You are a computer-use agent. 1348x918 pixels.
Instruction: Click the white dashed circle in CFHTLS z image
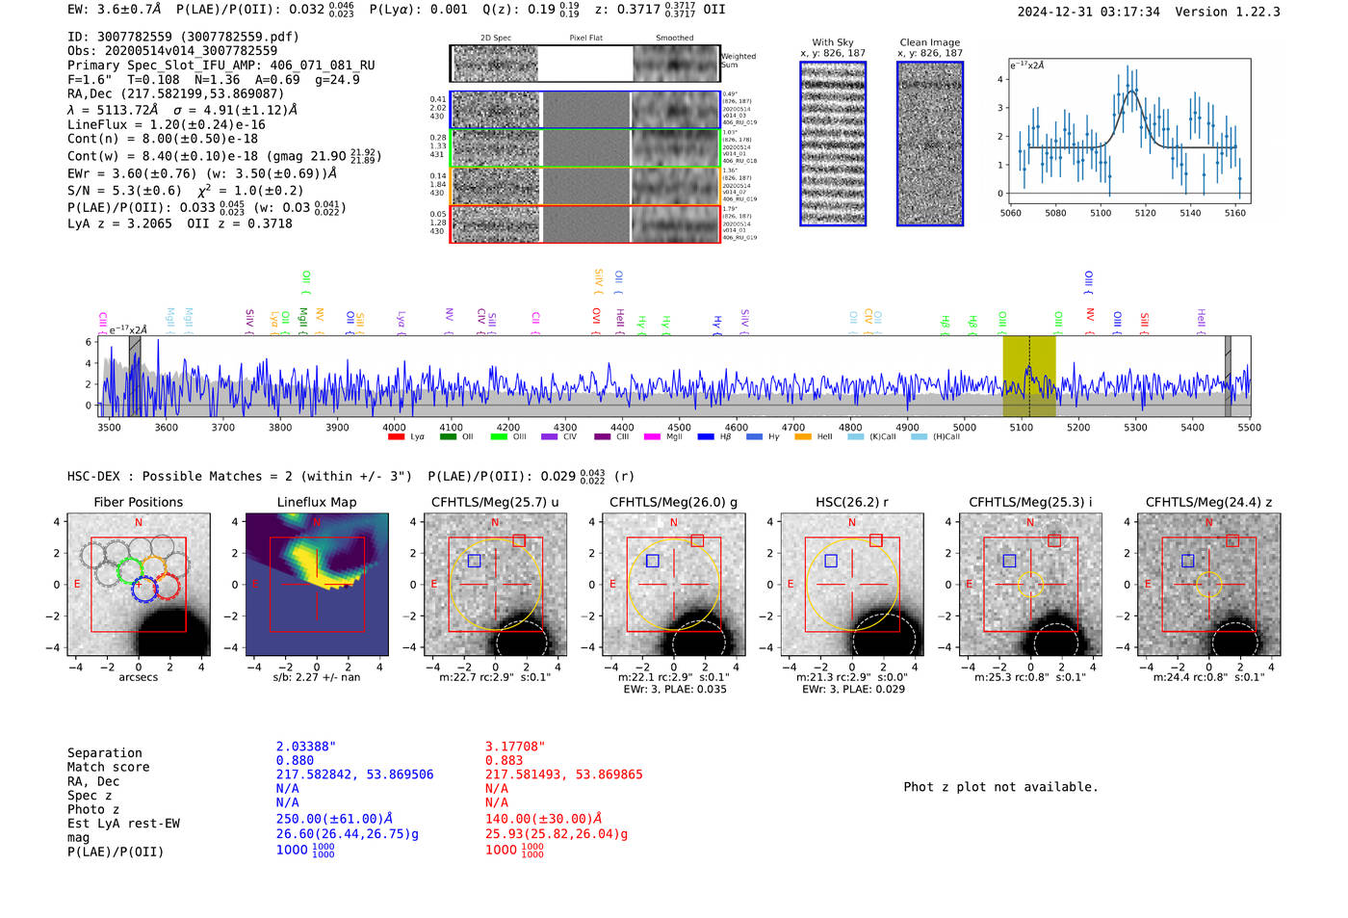coord(1234,640)
